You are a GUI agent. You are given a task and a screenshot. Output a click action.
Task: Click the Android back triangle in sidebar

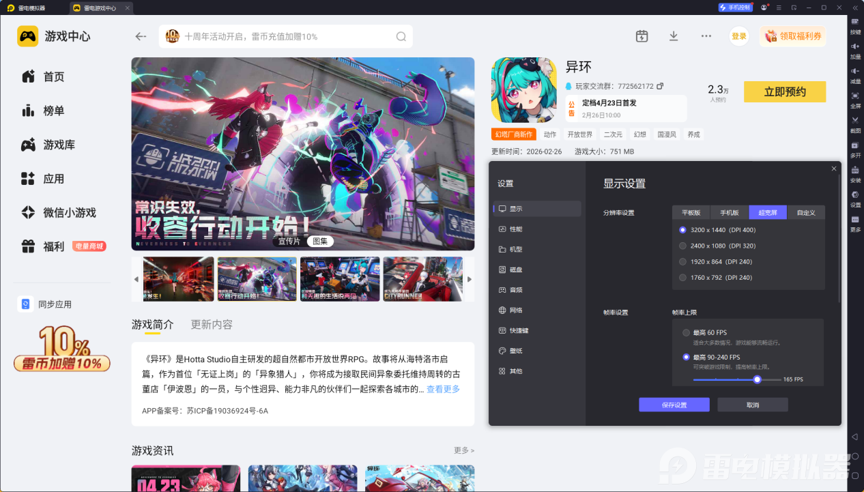pyautogui.click(x=855, y=437)
